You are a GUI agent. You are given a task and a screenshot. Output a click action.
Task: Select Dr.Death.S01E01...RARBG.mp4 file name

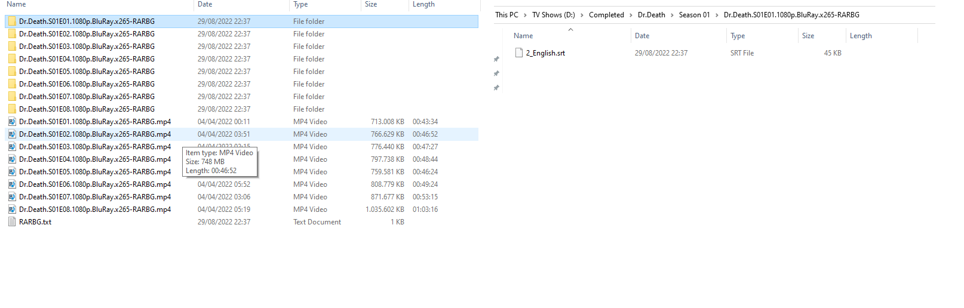pyautogui.click(x=95, y=122)
